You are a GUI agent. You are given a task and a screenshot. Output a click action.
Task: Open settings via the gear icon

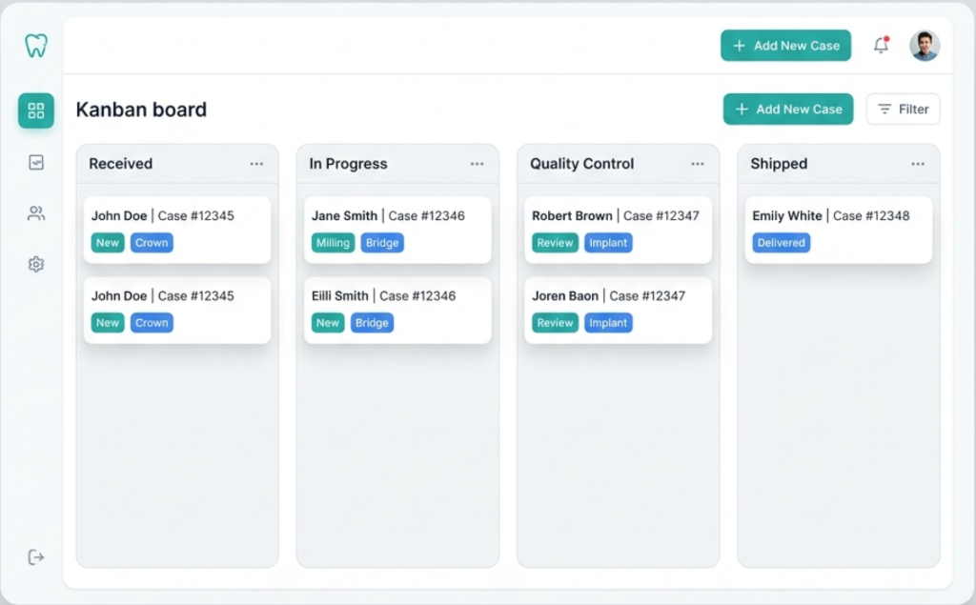coord(35,264)
